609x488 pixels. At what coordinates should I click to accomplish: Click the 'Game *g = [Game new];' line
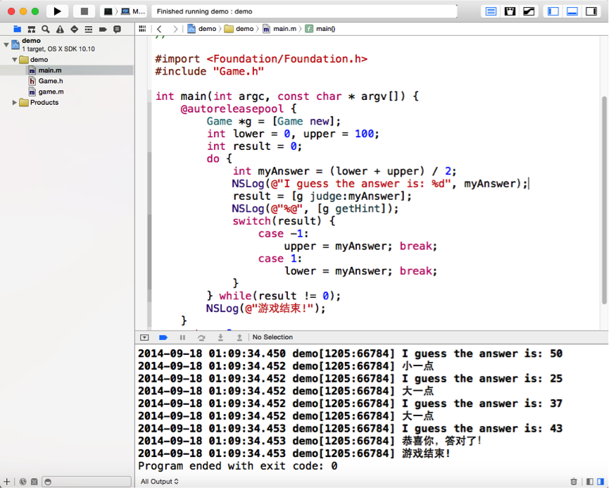point(273,121)
